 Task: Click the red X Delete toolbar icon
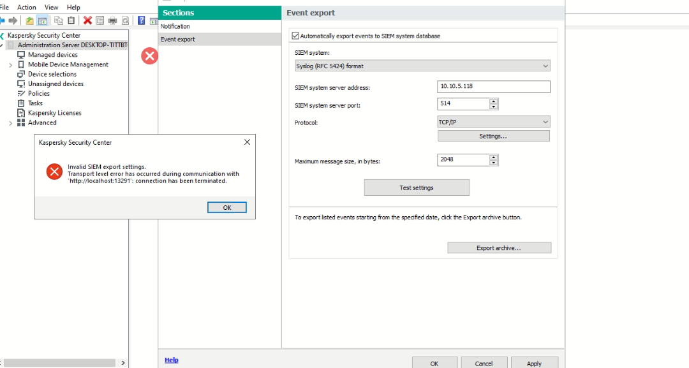pyautogui.click(x=87, y=20)
